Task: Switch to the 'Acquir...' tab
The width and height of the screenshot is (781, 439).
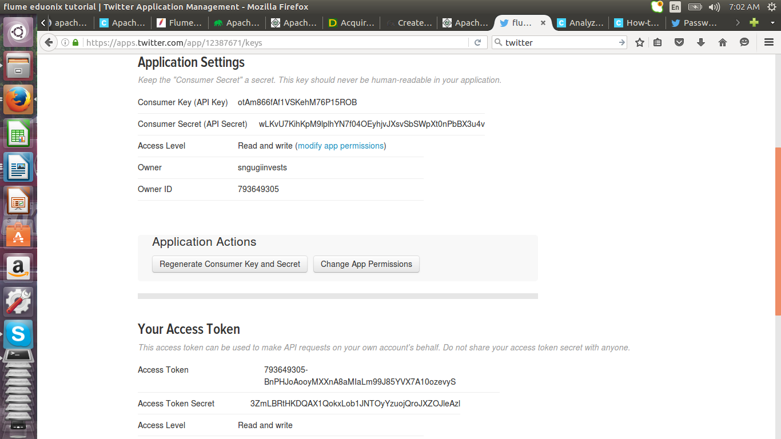Action: click(352, 23)
